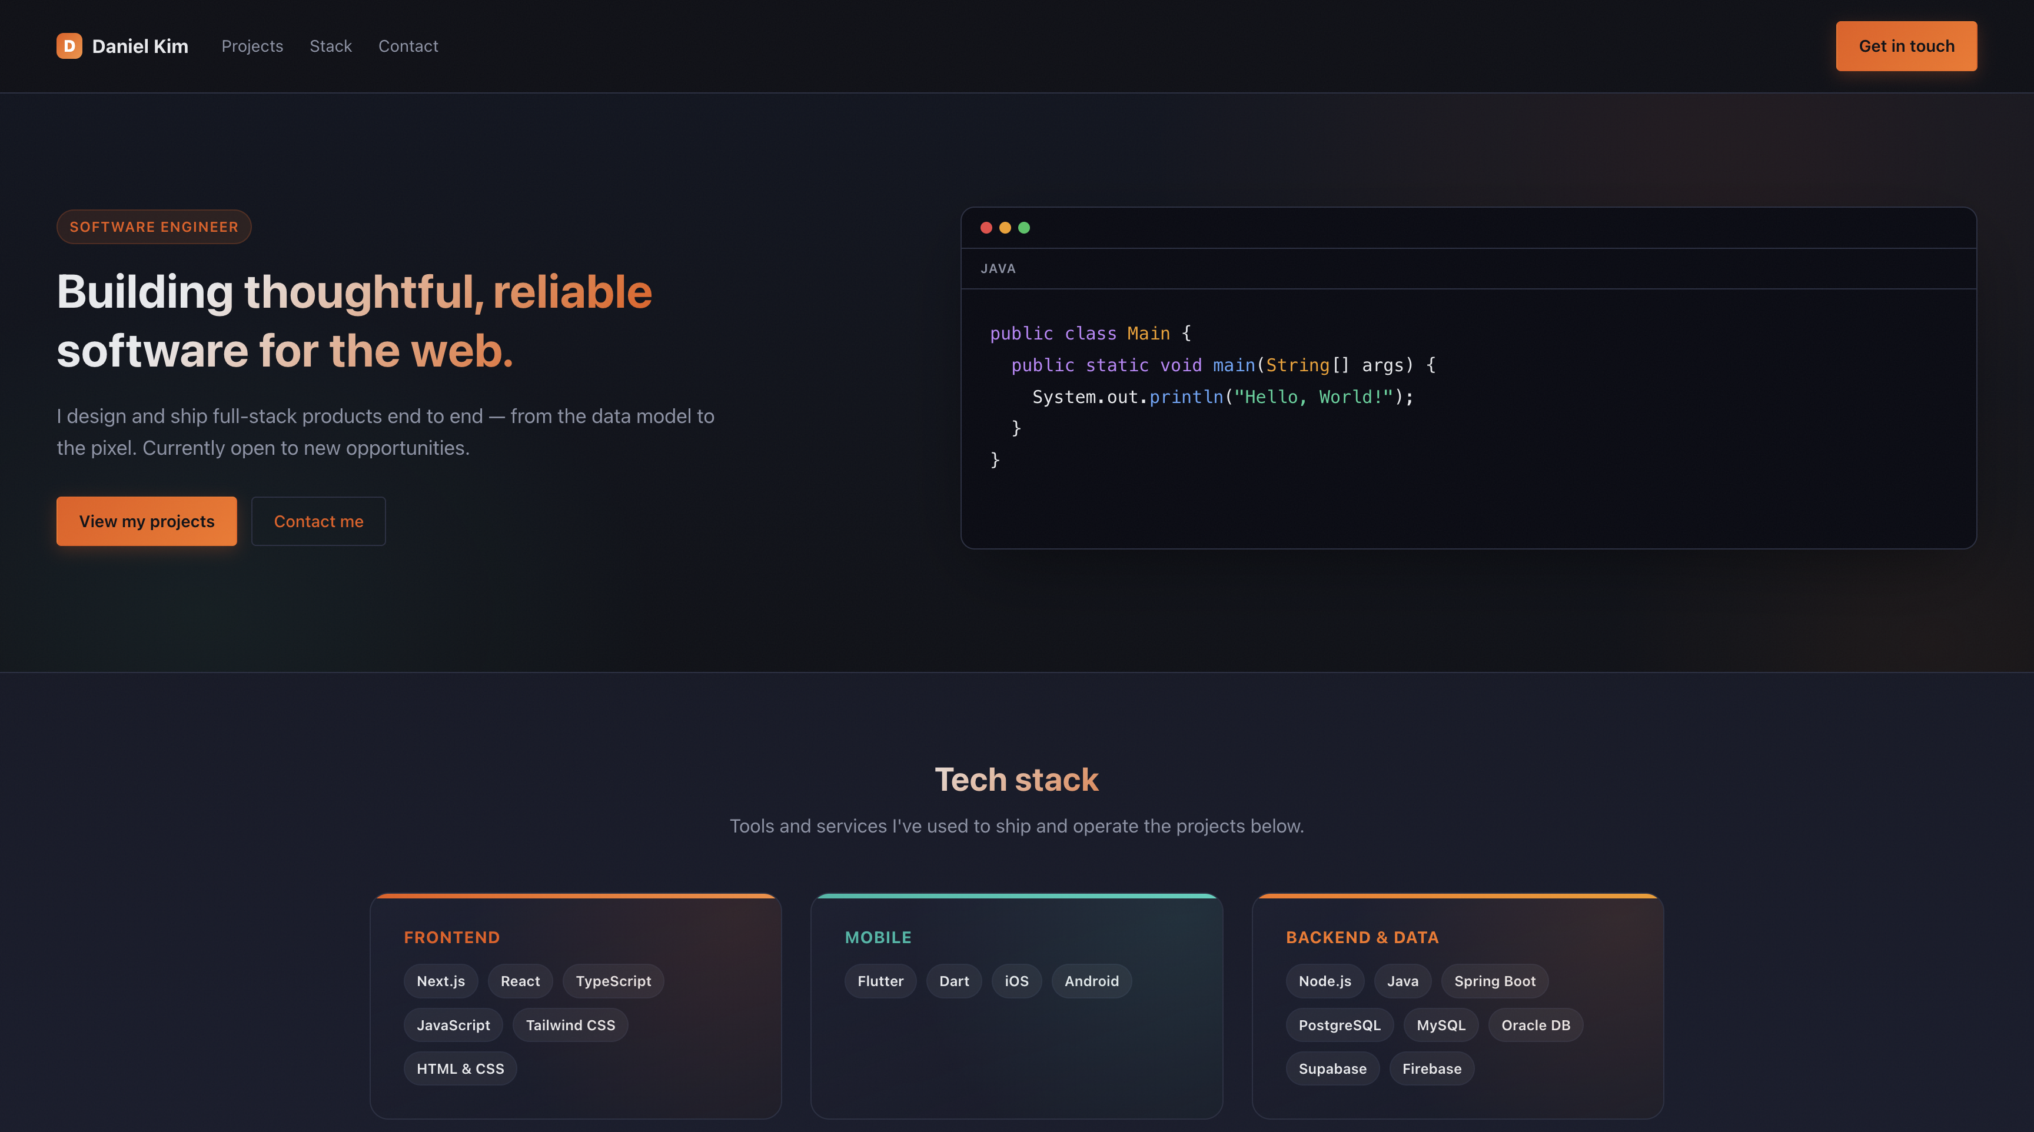The image size is (2034, 1132).
Task: Click the red traffic-light dot on the code window
Action: [x=986, y=227]
